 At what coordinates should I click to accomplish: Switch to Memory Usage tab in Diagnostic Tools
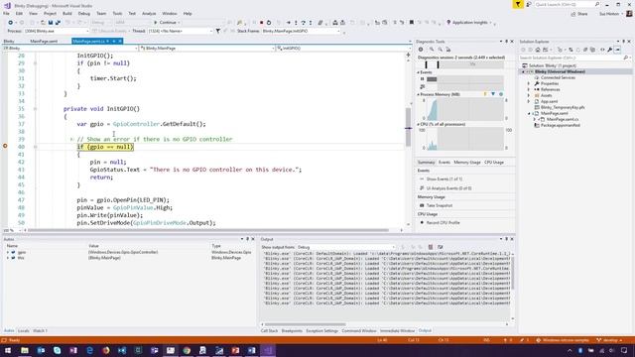pos(467,163)
